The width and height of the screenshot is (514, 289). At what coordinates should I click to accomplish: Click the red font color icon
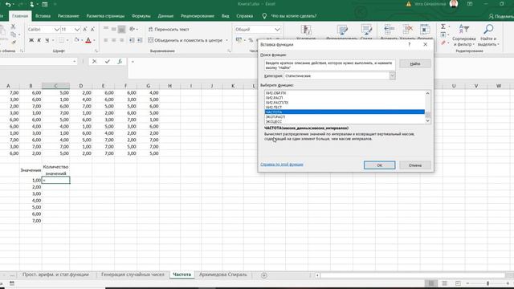(x=88, y=40)
